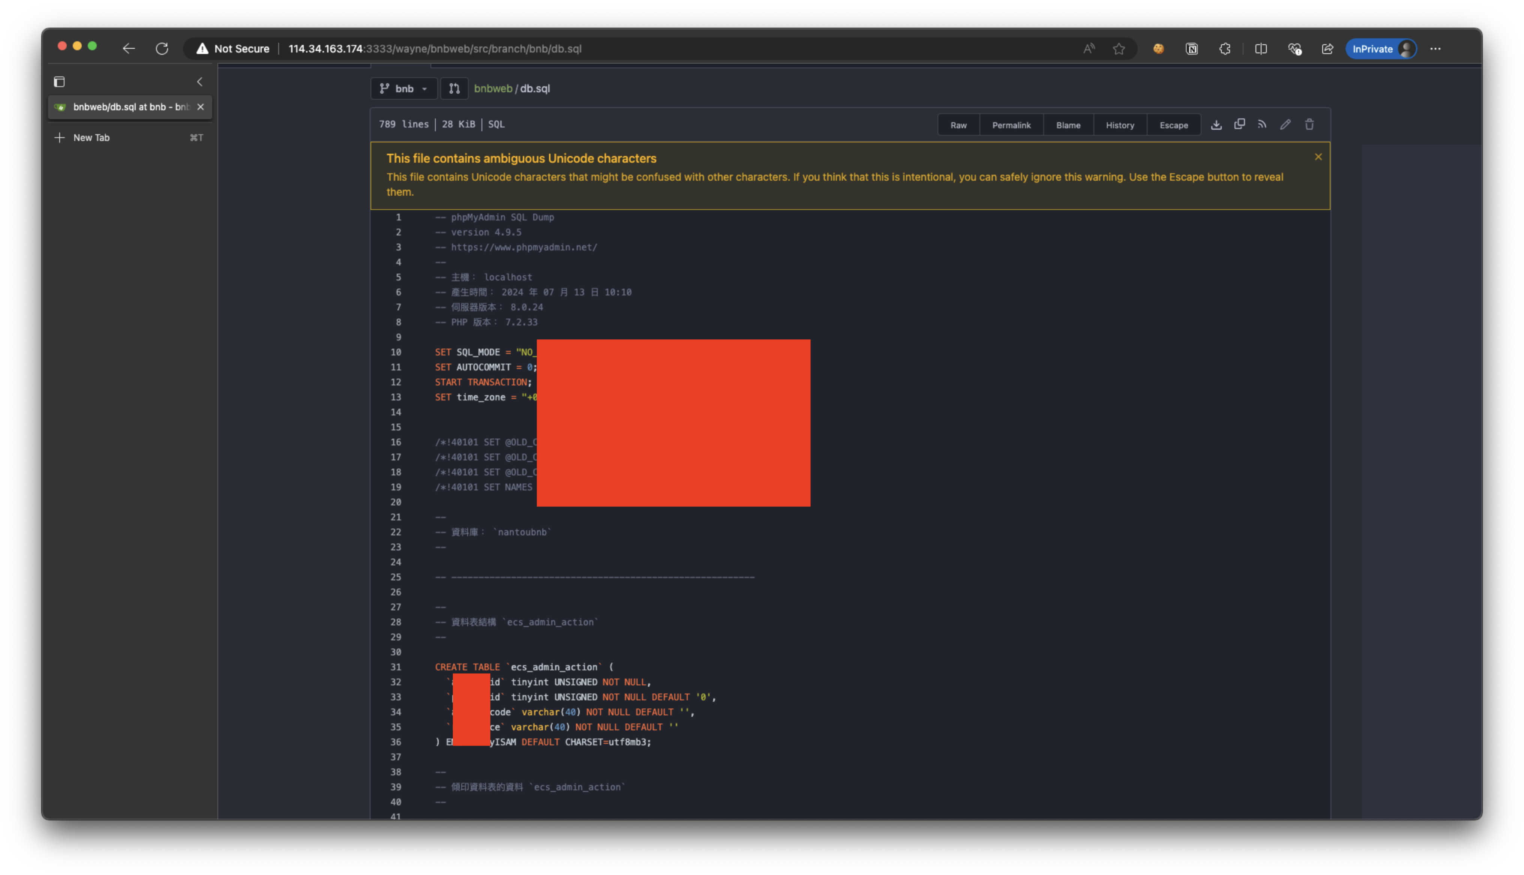Open the cookie extension icon
The height and width of the screenshot is (875, 1524).
coord(1158,49)
